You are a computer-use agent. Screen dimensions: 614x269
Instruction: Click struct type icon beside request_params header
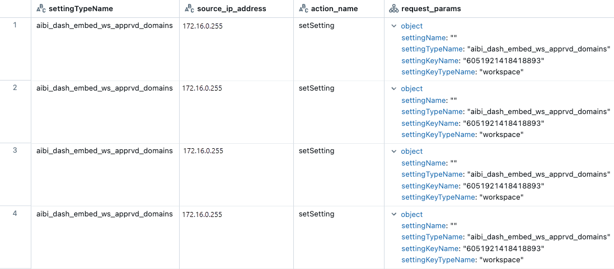click(393, 9)
